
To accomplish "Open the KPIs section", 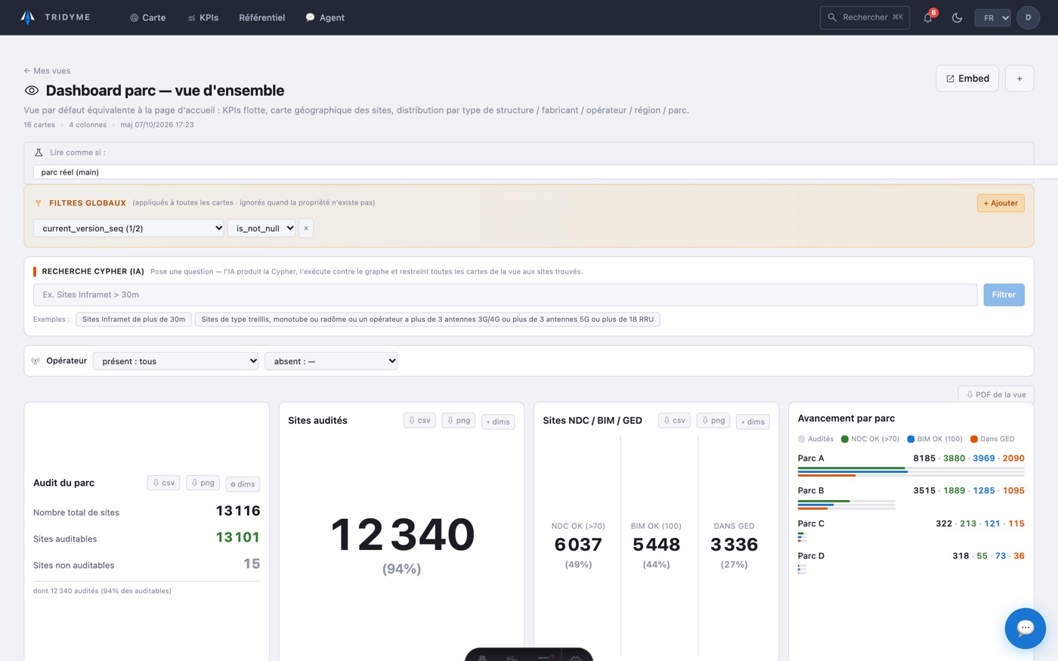I will tap(203, 17).
